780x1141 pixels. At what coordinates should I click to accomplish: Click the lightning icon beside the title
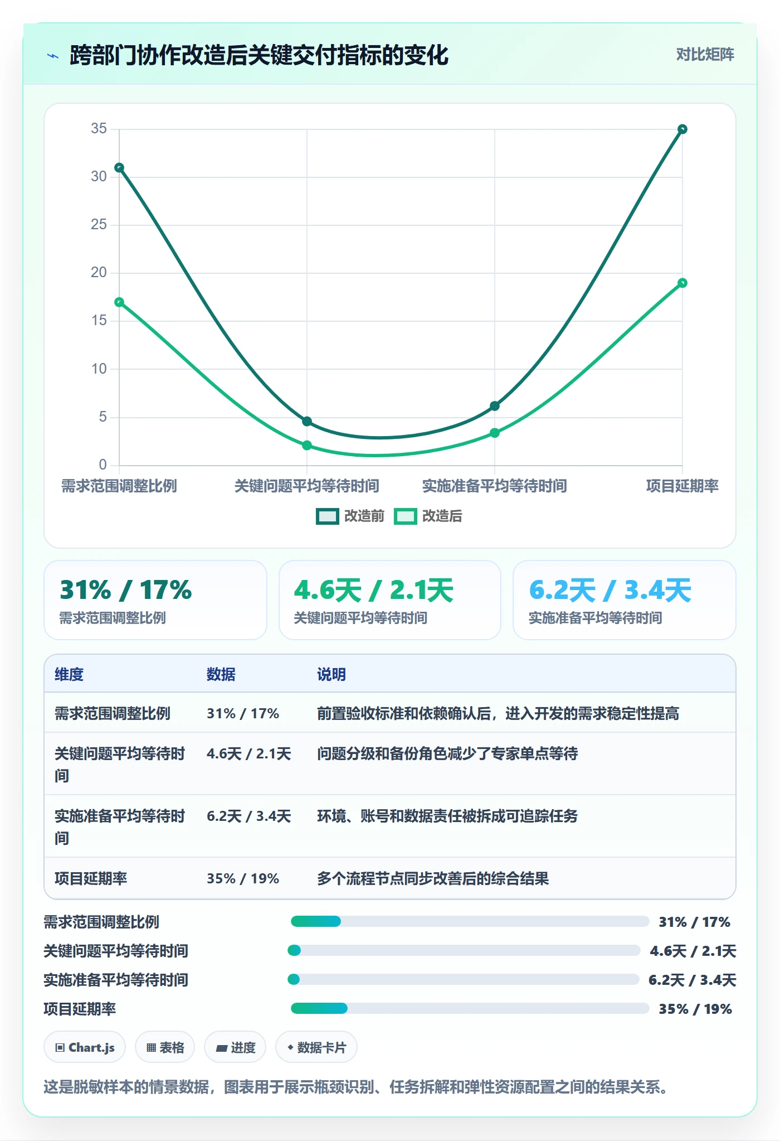click(x=53, y=56)
